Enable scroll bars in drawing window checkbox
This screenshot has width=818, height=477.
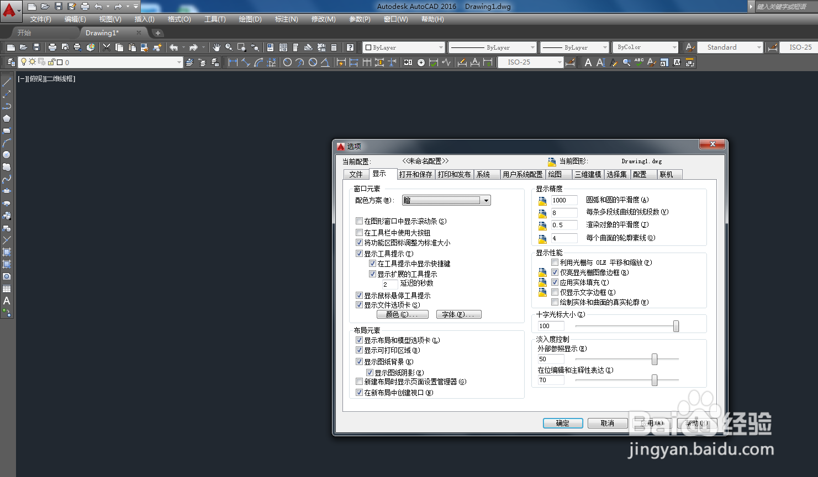click(x=360, y=221)
